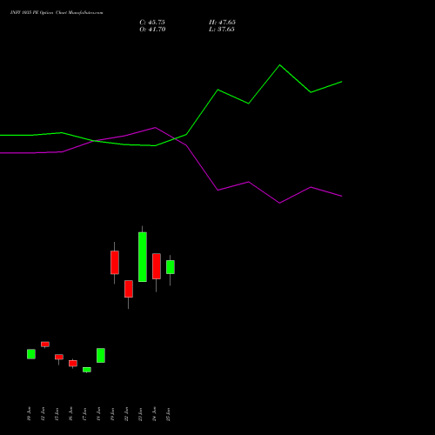
Task: Select the close value C: 45.75
Action: coord(152,23)
